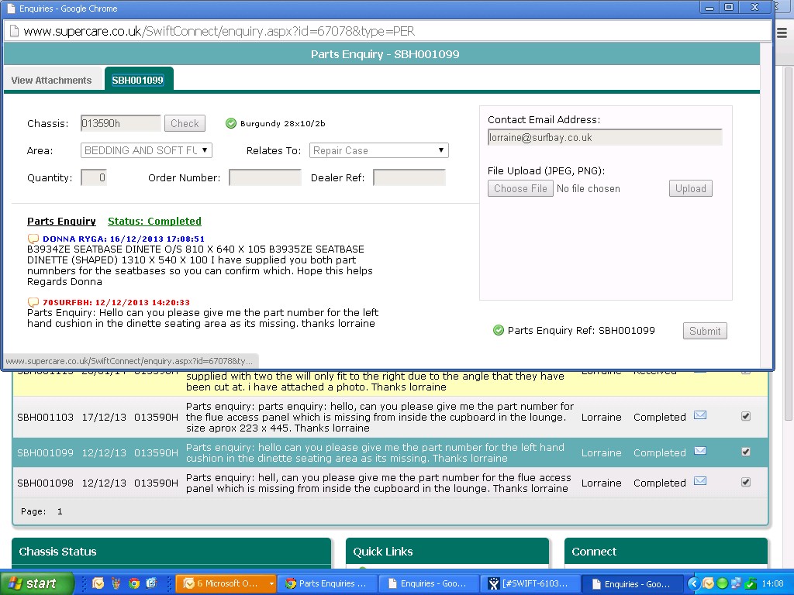Show hidden system tray icons arrow

pos(693,584)
